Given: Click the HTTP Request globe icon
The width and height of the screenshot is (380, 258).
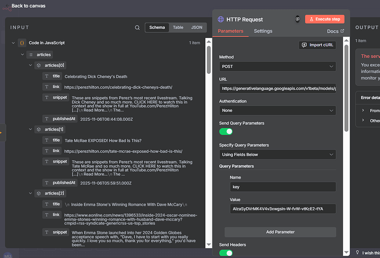Looking at the screenshot, I should (221, 19).
